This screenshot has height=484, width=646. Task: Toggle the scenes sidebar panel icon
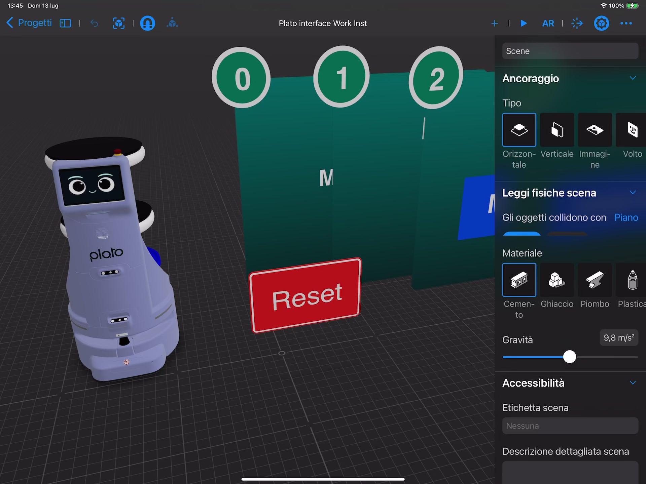point(65,23)
